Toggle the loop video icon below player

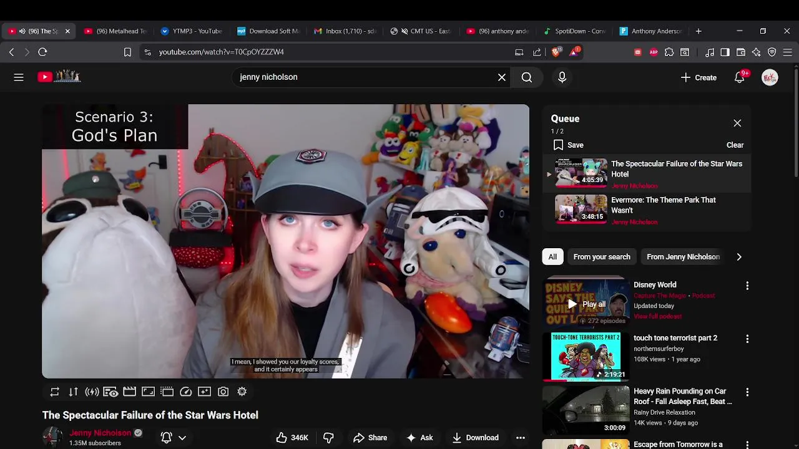pyautogui.click(x=55, y=392)
